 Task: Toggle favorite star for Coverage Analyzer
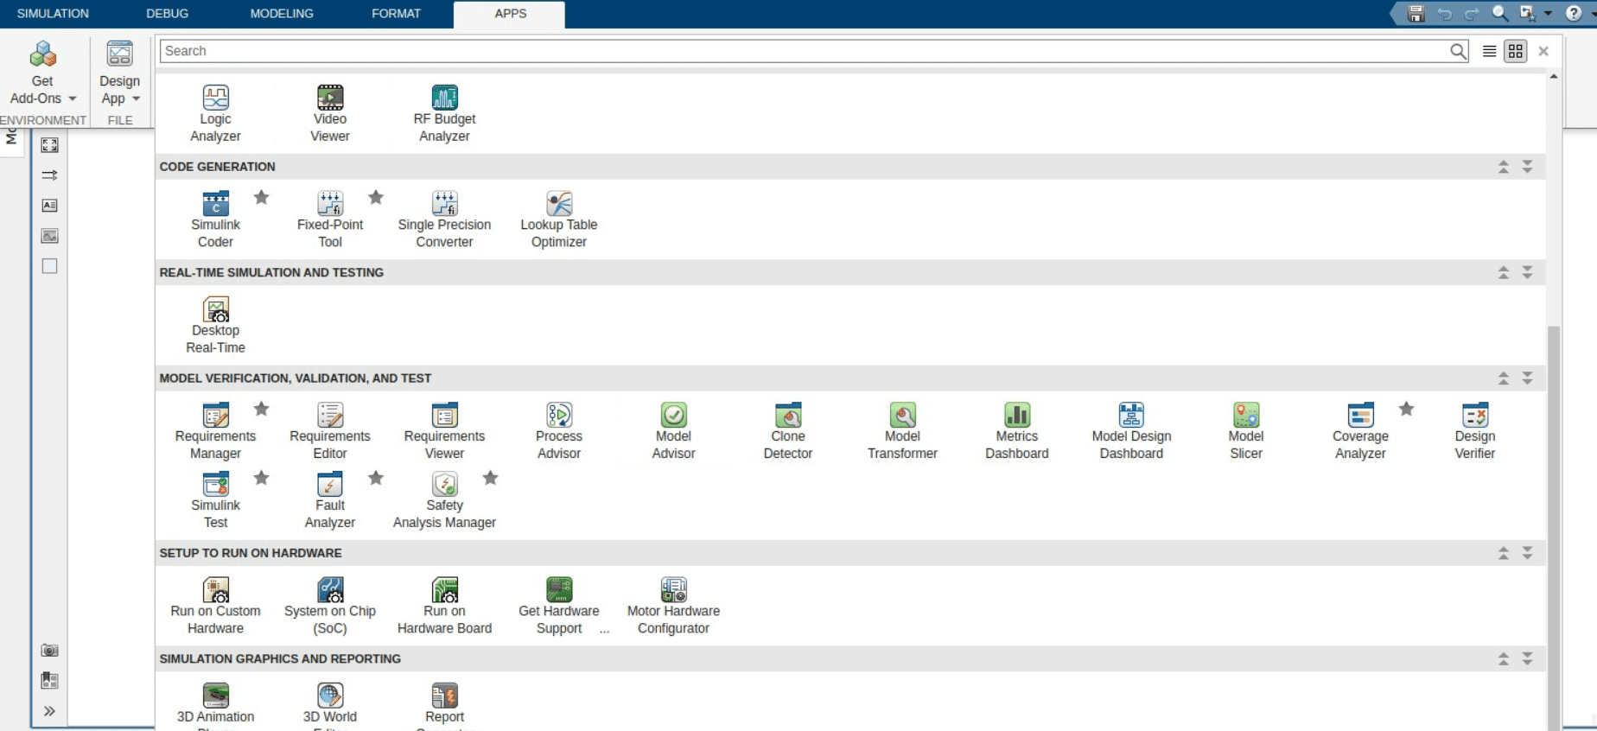pos(1406,409)
